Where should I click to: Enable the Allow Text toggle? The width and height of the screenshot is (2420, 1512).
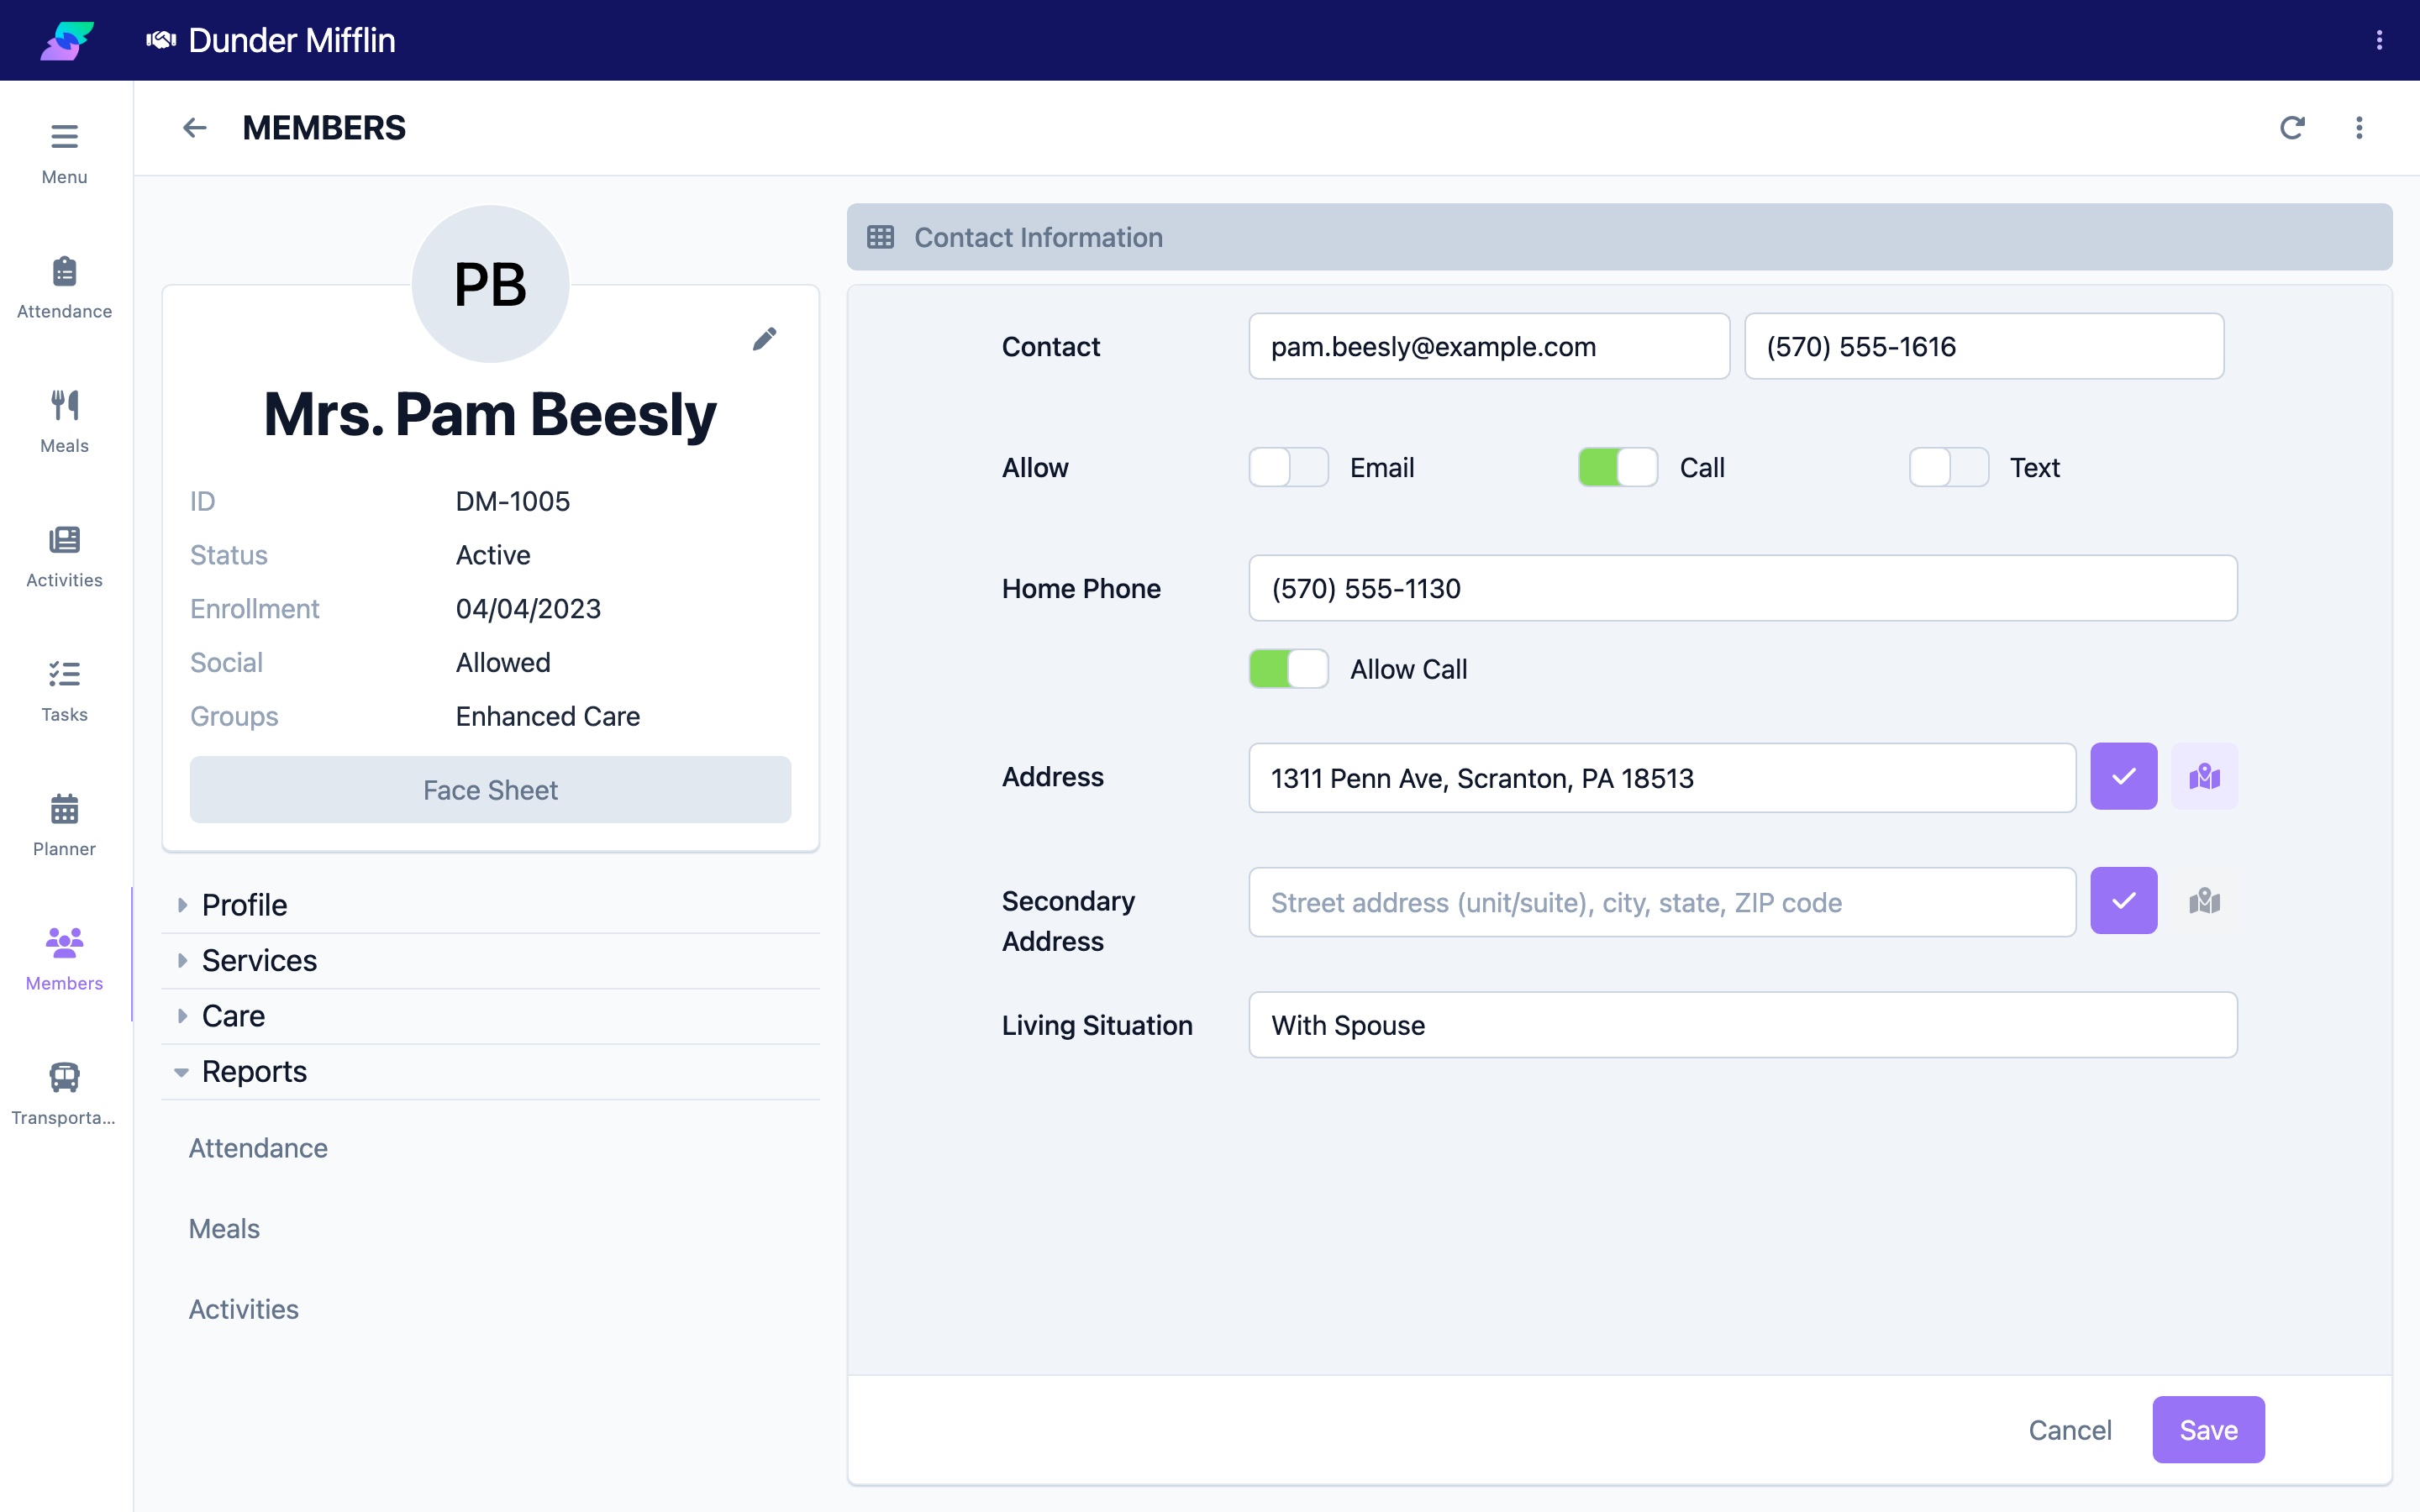(x=1948, y=467)
